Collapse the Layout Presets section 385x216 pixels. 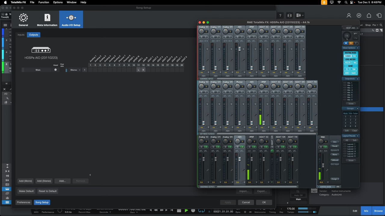coord(358,136)
